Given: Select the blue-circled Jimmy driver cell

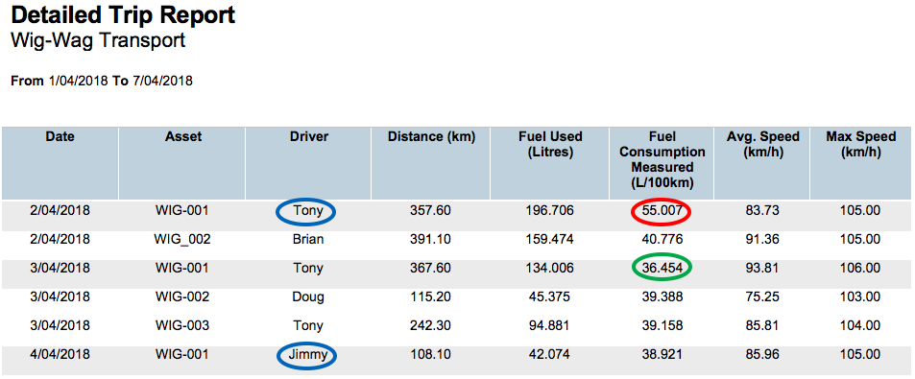Looking at the screenshot, I should tap(306, 355).
